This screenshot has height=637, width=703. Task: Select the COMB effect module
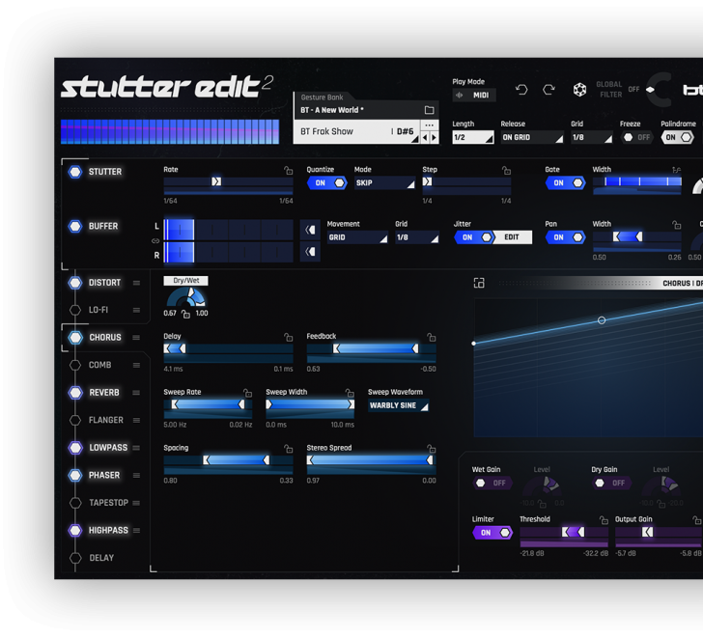pos(100,365)
